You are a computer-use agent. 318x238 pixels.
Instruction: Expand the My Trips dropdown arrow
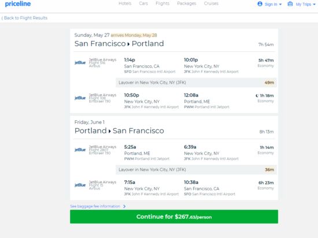314,4
